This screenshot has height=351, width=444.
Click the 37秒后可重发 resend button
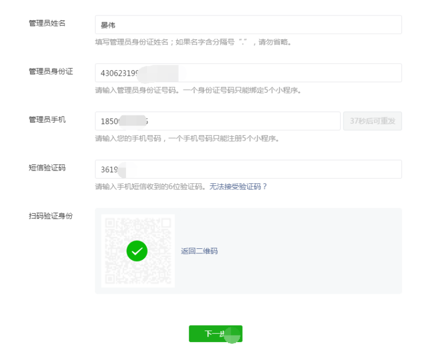point(372,121)
